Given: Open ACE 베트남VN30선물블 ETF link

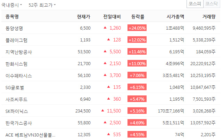Looking at the screenshot, I should 30,135.
